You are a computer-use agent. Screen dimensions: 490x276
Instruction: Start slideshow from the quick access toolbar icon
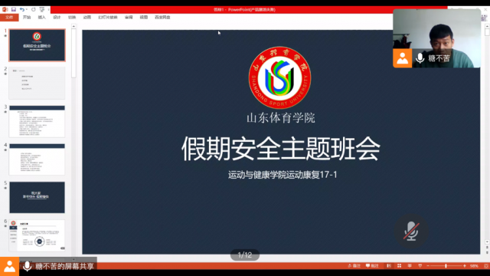point(42,9)
